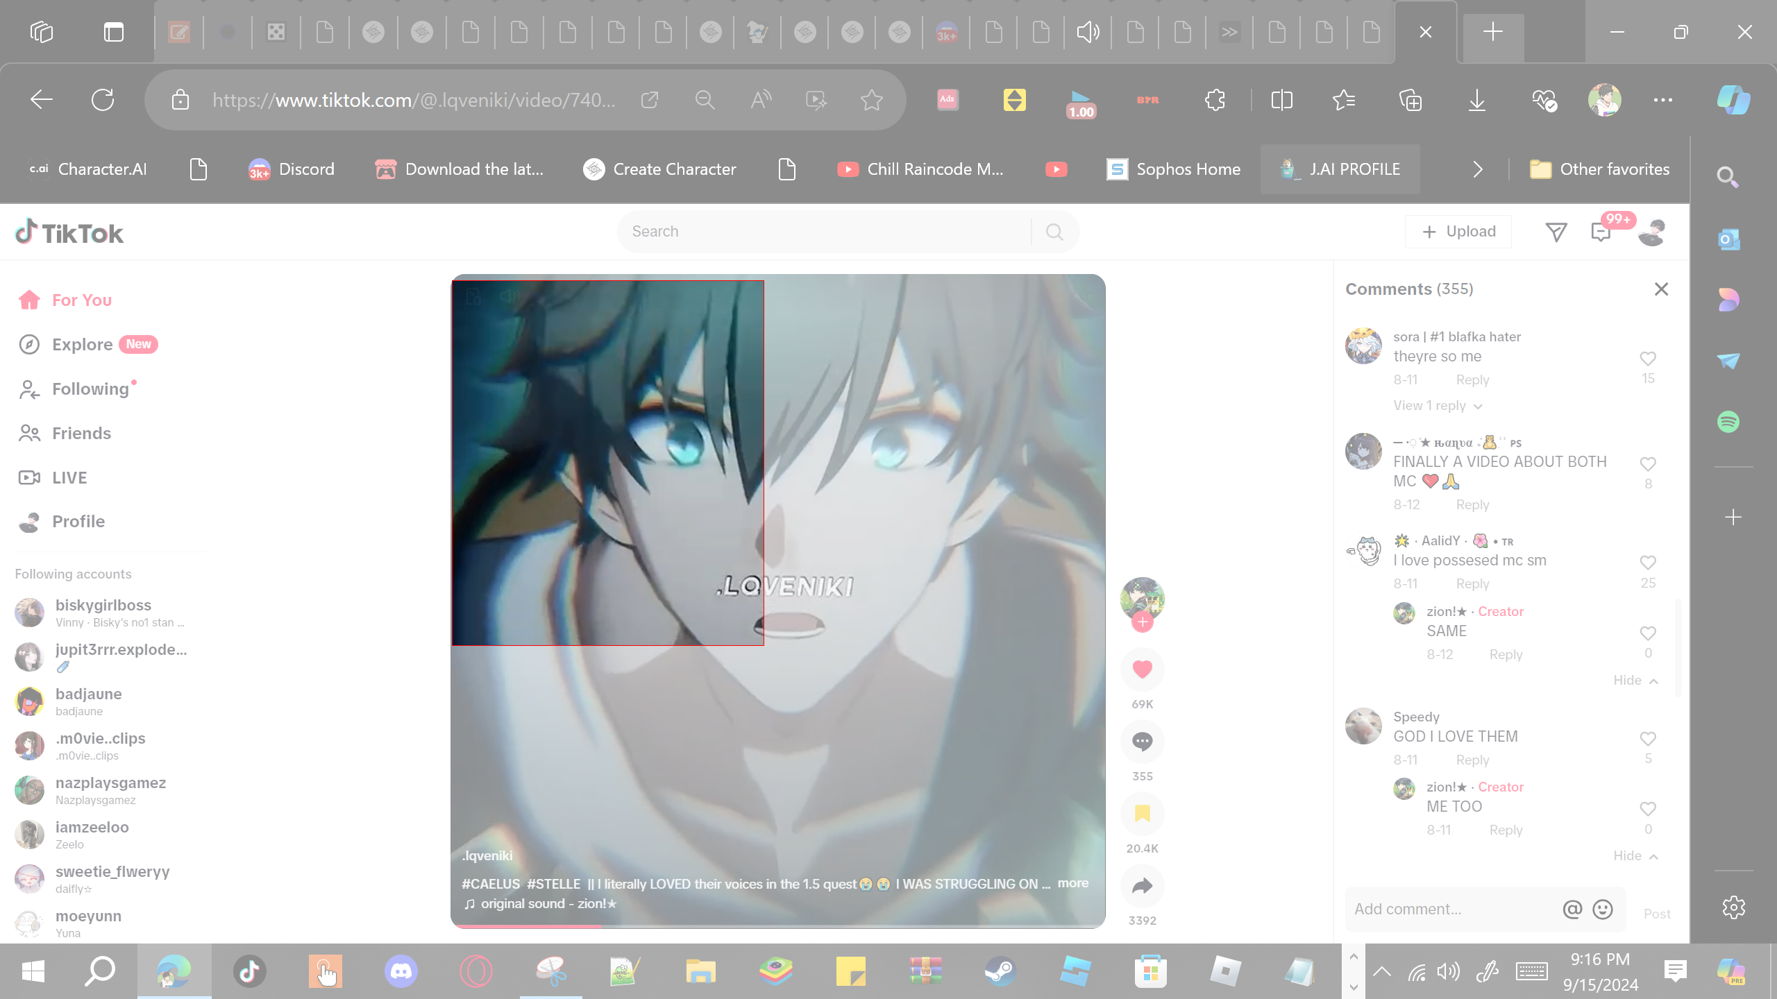
Task: Follow creator using plus badge on avatar
Action: point(1142,622)
